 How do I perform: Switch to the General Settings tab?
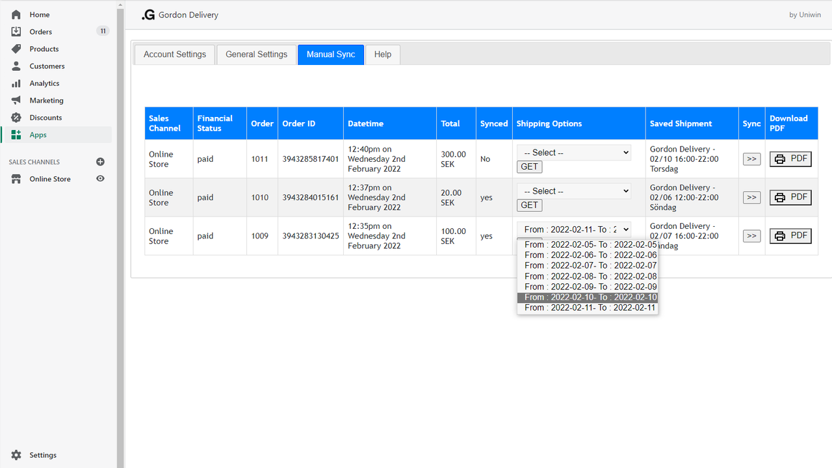(x=257, y=55)
